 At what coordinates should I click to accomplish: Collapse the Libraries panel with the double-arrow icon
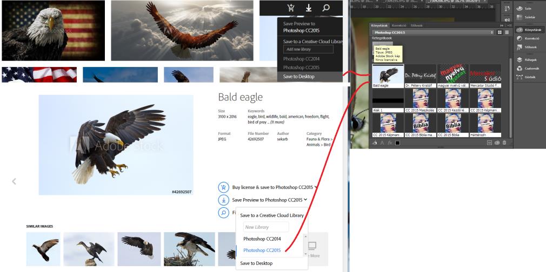pyautogui.click(x=502, y=25)
